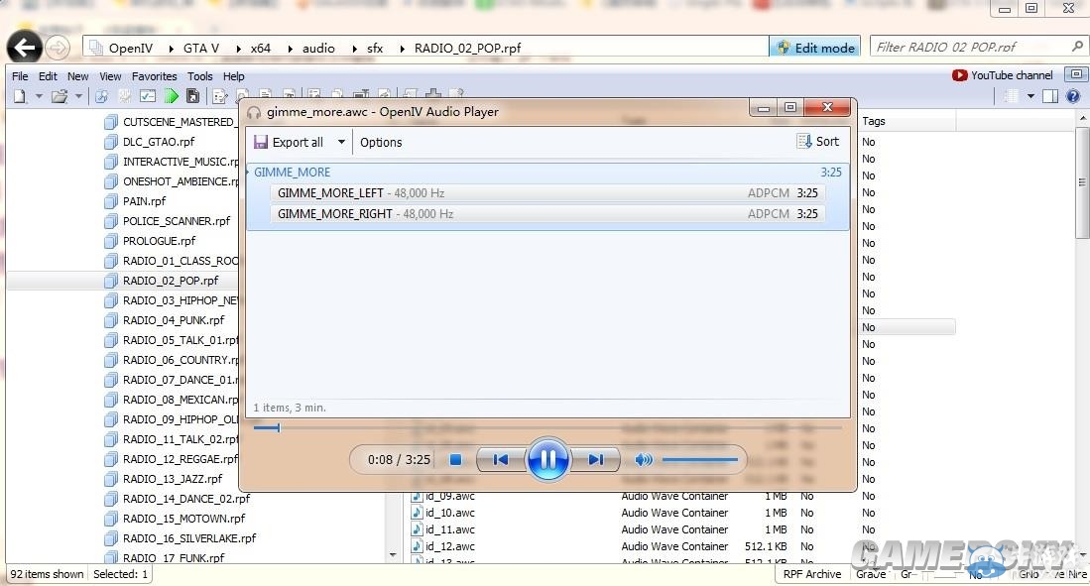Expand breadcrumb arrow after GTA V
Viewport: 1090px width, 586px height.
coord(238,48)
